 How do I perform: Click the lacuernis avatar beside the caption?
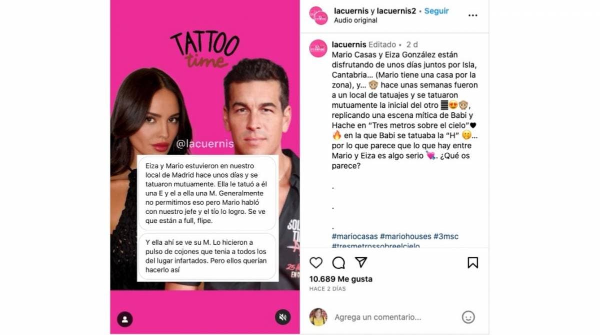pyautogui.click(x=318, y=48)
